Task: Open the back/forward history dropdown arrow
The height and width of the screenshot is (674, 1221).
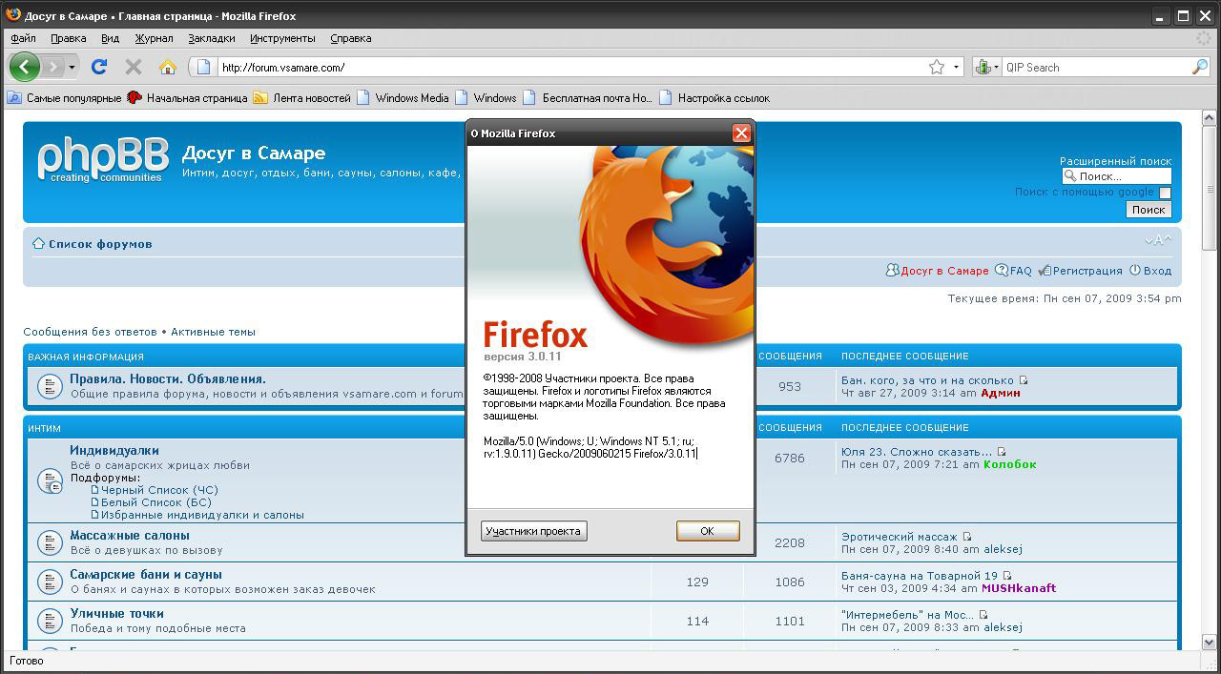Action: (72, 68)
